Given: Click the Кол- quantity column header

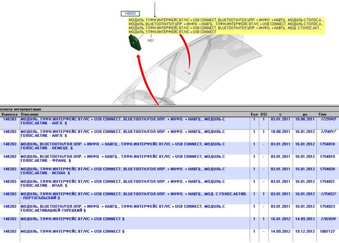Looking at the screenshot, I should click(255, 114).
